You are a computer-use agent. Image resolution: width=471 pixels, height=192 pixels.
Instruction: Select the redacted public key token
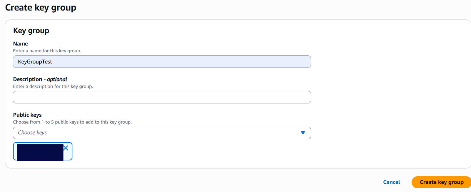click(x=40, y=152)
